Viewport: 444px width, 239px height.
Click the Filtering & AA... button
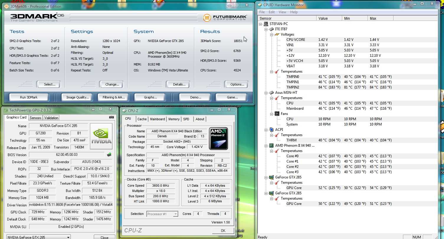pyautogui.click(x=114, y=97)
